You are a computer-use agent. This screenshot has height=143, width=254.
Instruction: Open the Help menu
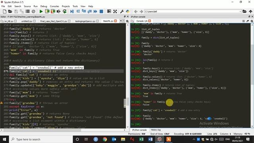tap(90, 6)
